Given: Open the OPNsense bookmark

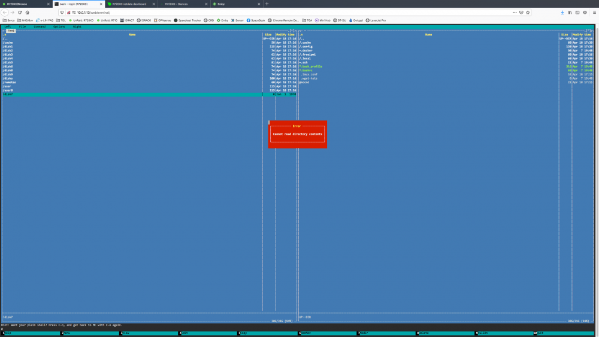Looking at the screenshot, I should point(162,20).
